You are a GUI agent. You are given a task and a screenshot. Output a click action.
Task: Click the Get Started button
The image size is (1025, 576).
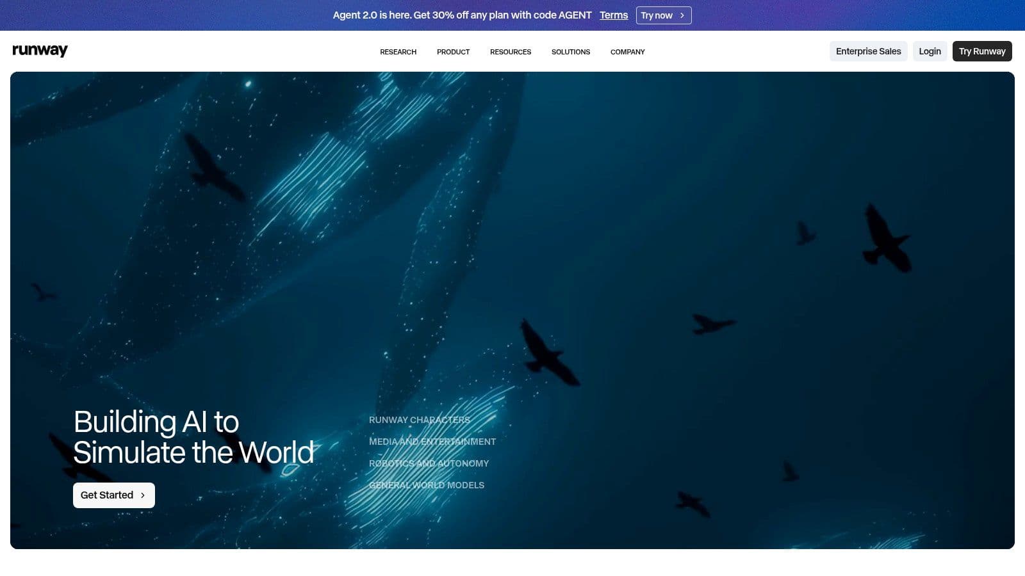point(114,495)
